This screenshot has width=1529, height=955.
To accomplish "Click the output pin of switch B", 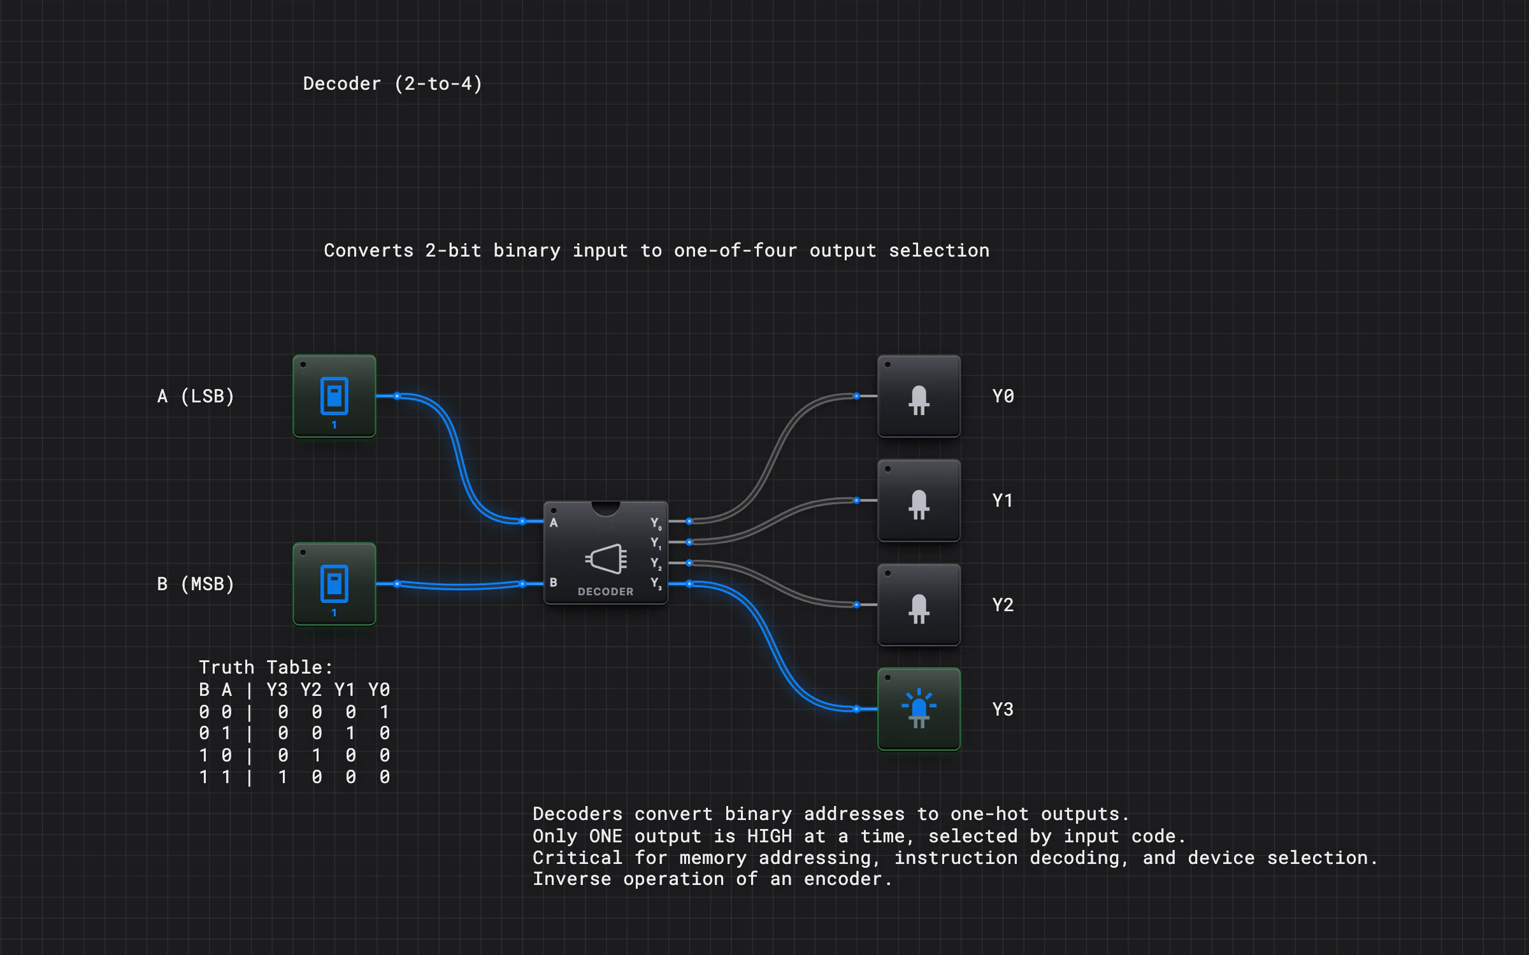I will click(x=397, y=584).
